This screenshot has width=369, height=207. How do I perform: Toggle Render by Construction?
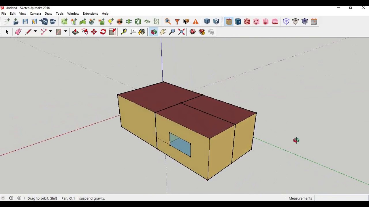247,22
